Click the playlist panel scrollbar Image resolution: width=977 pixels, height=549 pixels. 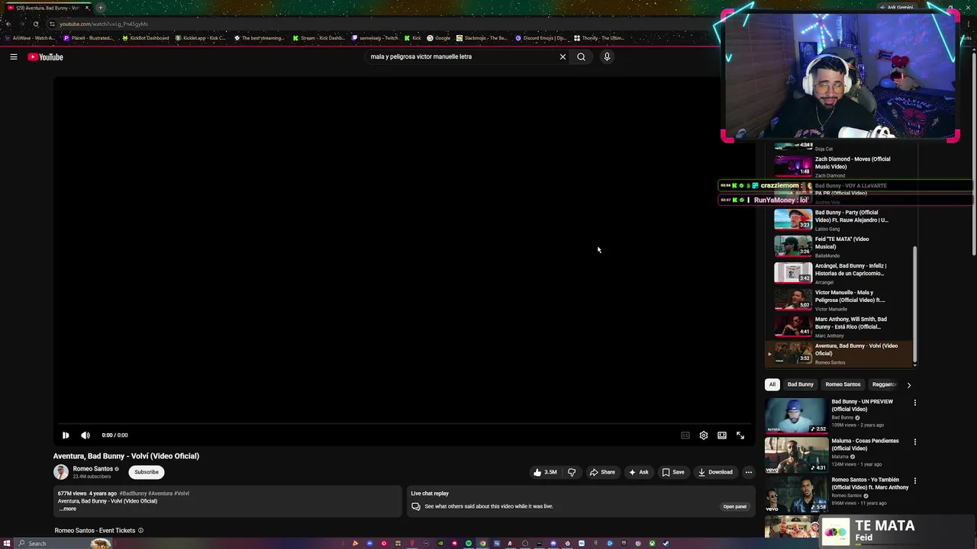[x=914, y=305]
